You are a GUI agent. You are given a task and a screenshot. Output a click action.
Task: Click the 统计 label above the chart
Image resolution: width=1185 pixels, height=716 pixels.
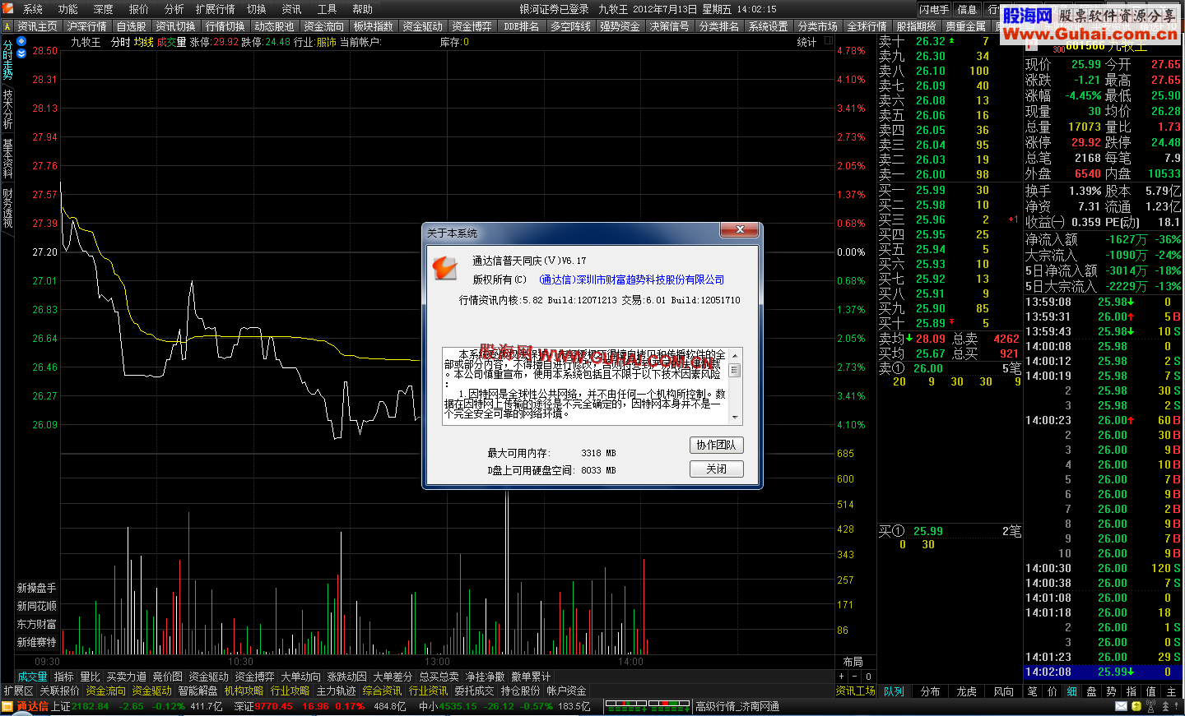[x=807, y=42]
